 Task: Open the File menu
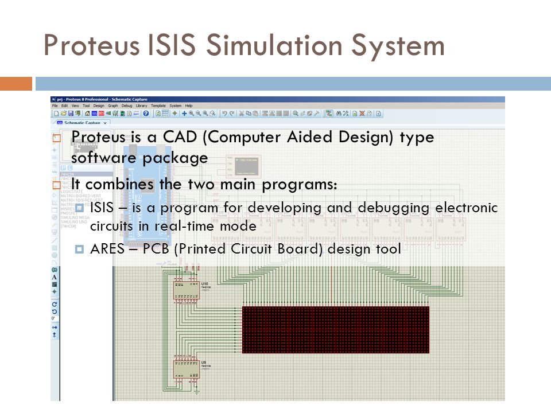pos(55,106)
